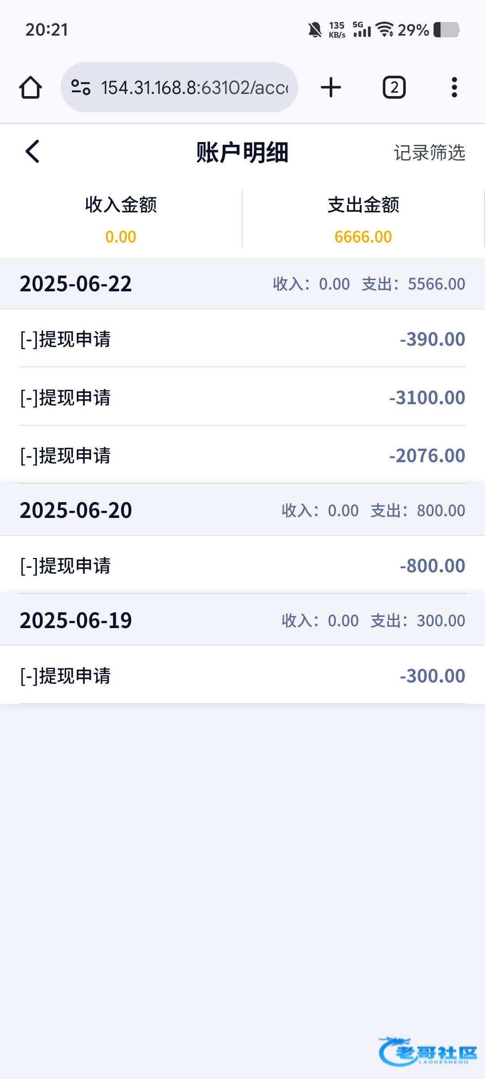This screenshot has height=1079, width=485.
Task: Open the browser three-dot menu
Action: coord(454,87)
